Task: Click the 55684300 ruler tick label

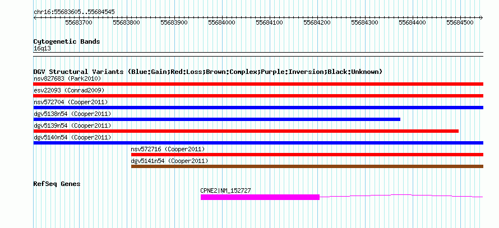Action: (364, 22)
